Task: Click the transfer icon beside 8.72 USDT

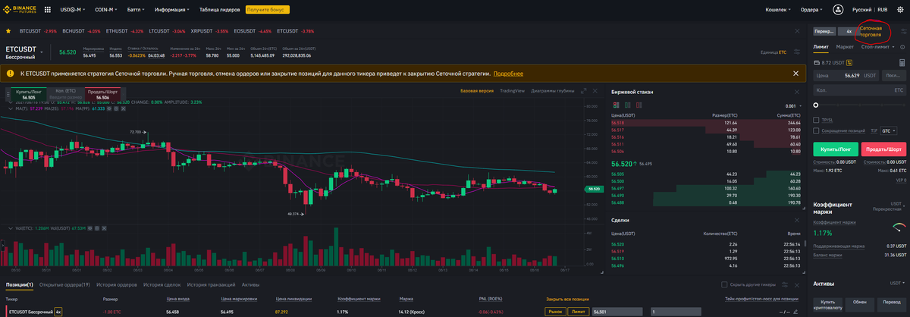Action: coord(849,62)
